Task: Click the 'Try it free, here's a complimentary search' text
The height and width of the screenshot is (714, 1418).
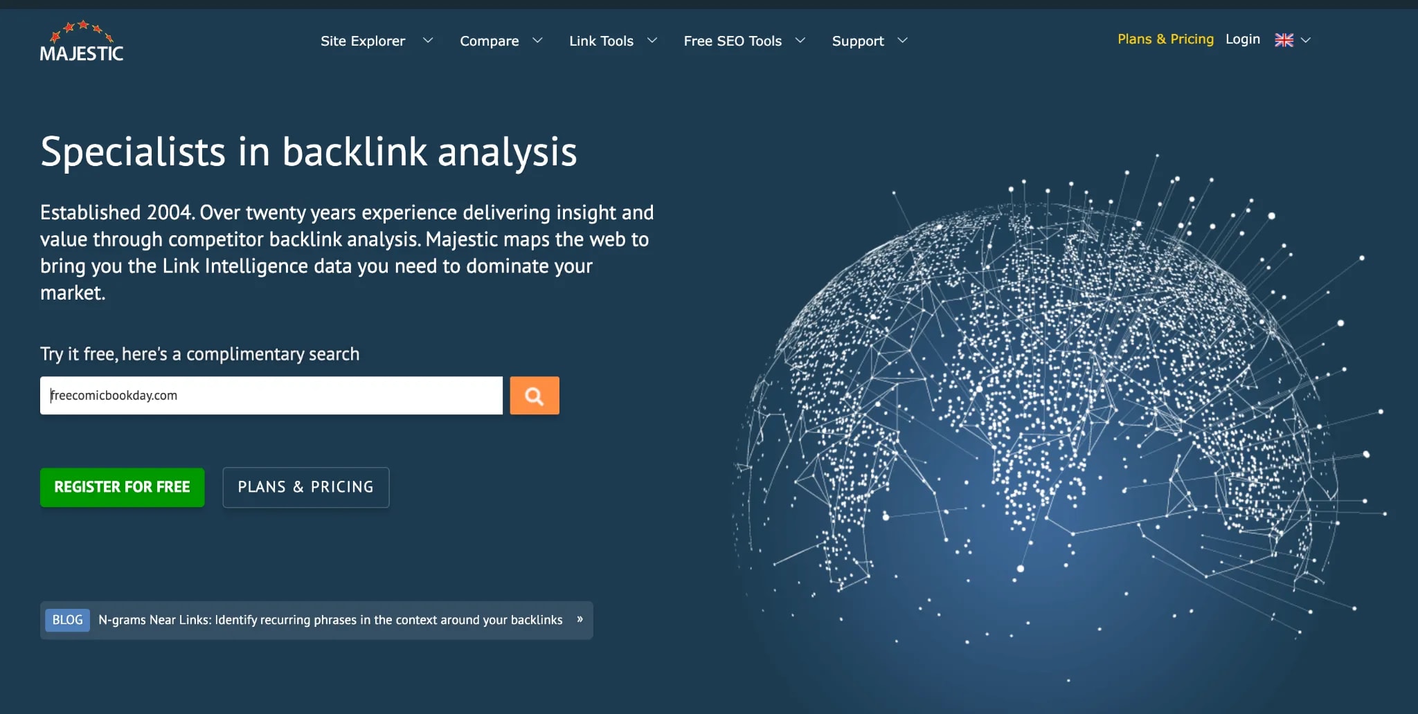Action: [200, 354]
